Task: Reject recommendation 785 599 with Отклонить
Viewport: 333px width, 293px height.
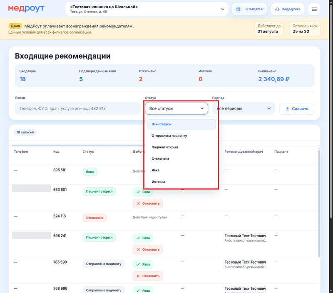Action: 148,276
